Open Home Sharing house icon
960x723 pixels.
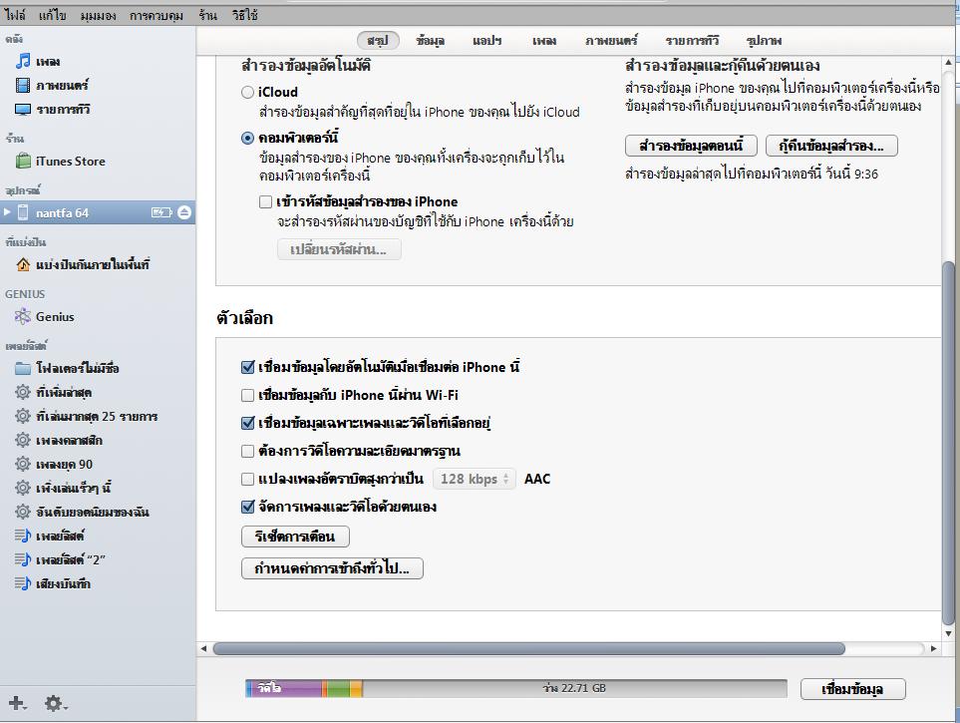pyautogui.click(x=23, y=264)
